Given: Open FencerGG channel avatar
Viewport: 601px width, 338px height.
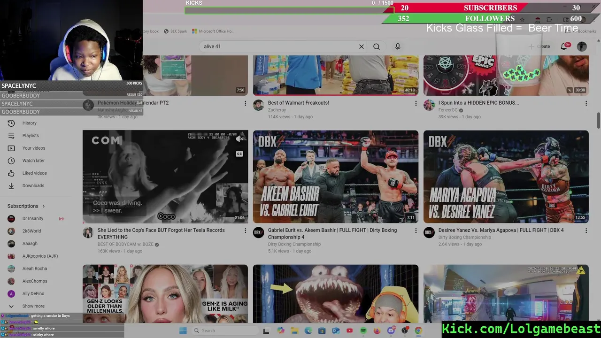Looking at the screenshot, I should point(429,105).
